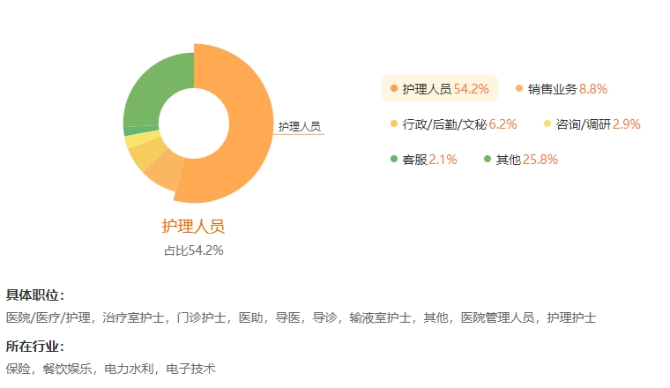Image resolution: width=670 pixels, height=388 pixels.
Task: Click the yellow dot beside 咨询/调研
Action: tap(547, 124)
